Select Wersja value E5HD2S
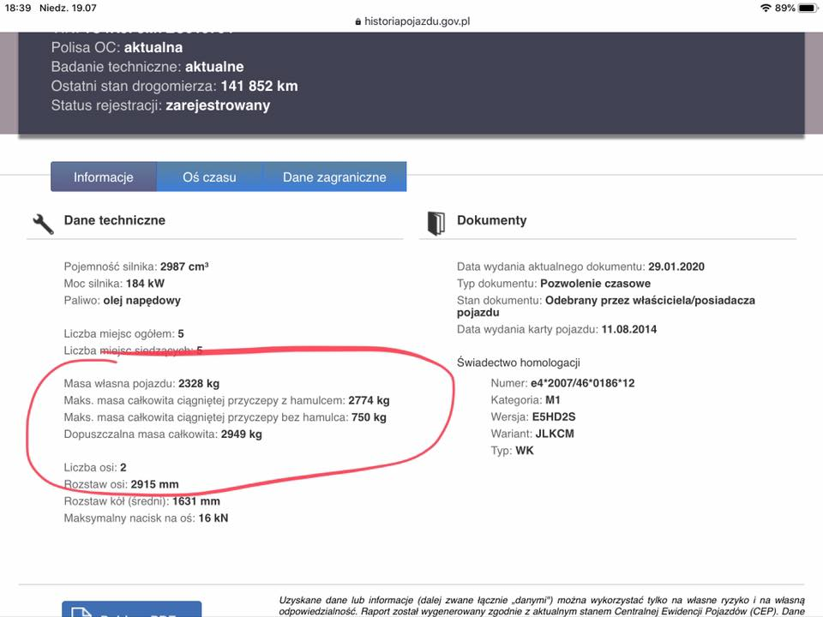 554,416
